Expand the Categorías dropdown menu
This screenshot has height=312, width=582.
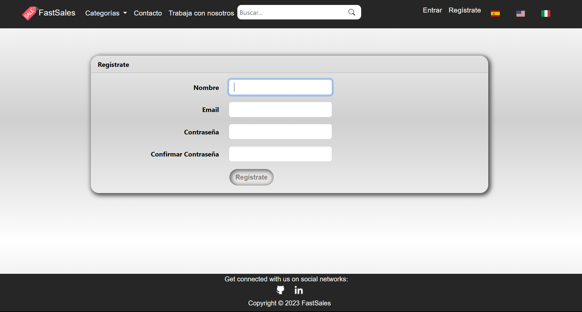point(106,13)
